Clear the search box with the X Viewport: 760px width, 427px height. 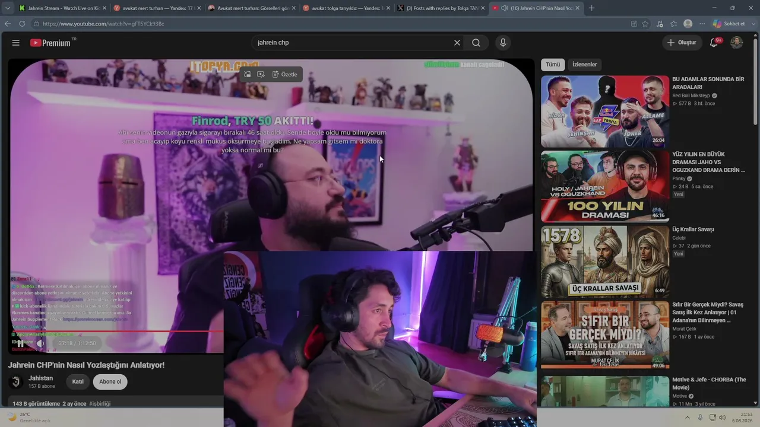click(457, 43)
